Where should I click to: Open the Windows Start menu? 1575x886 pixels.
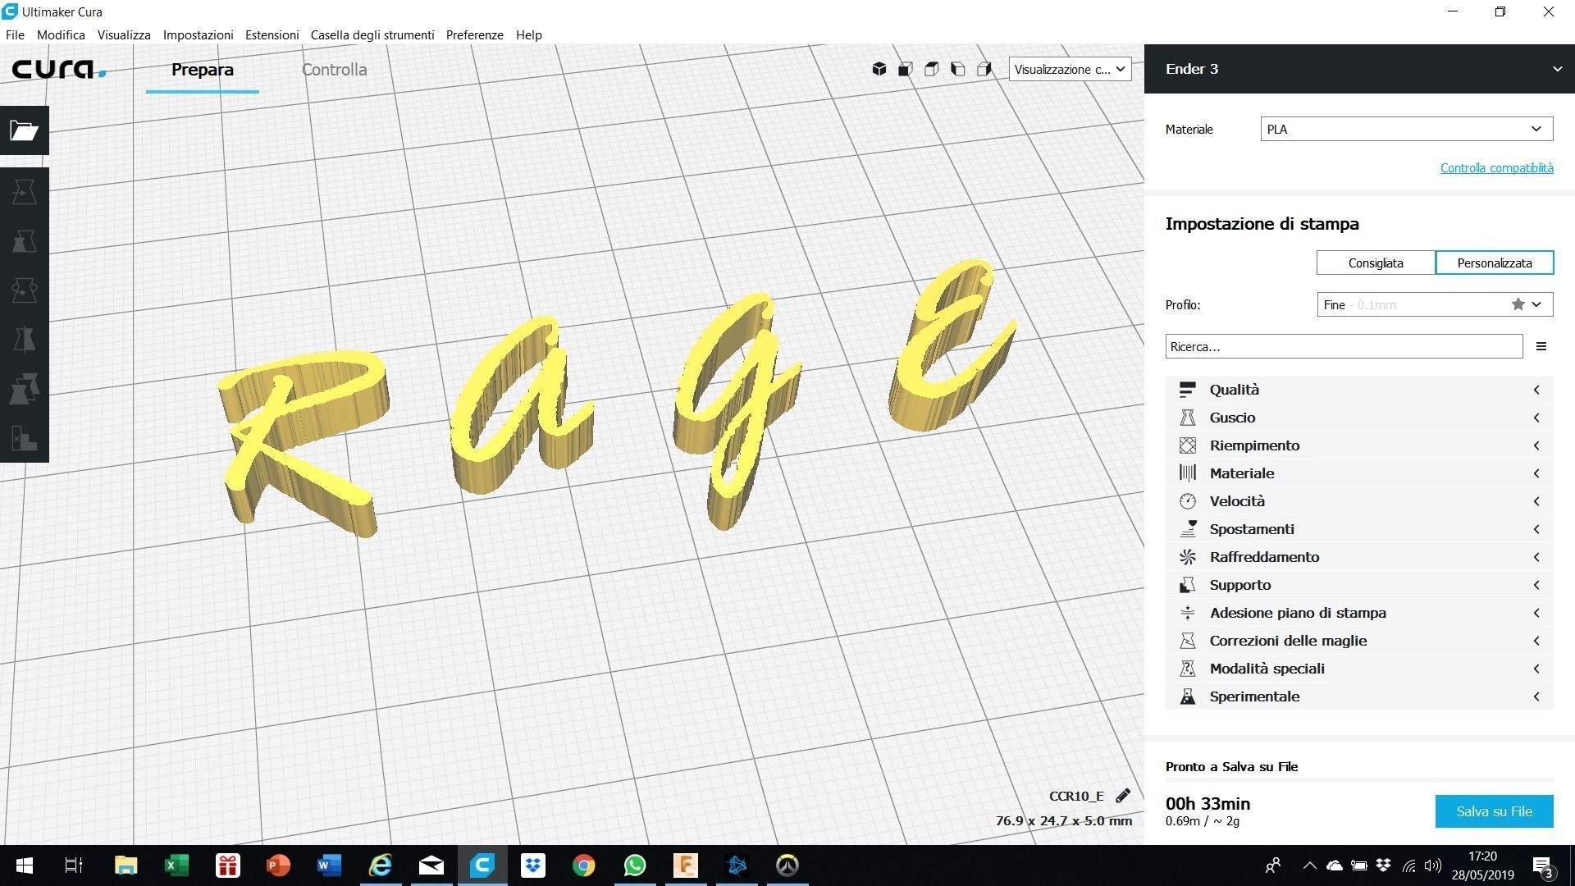pos(25,865)
